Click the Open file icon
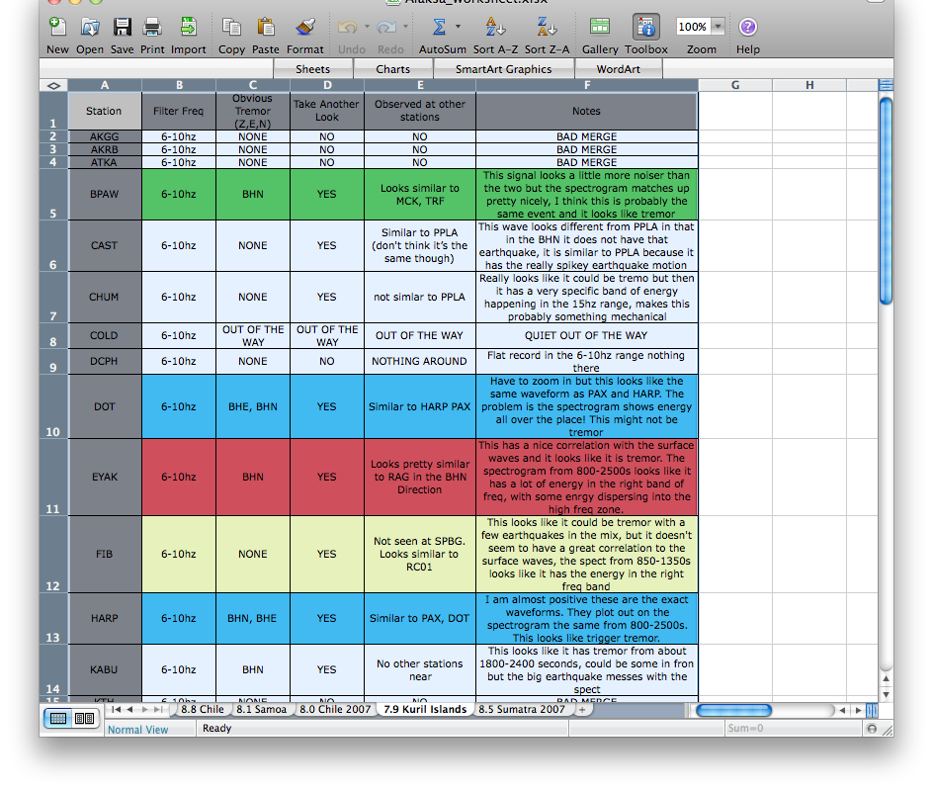This screenshot has width=933, height=791. 90,27
